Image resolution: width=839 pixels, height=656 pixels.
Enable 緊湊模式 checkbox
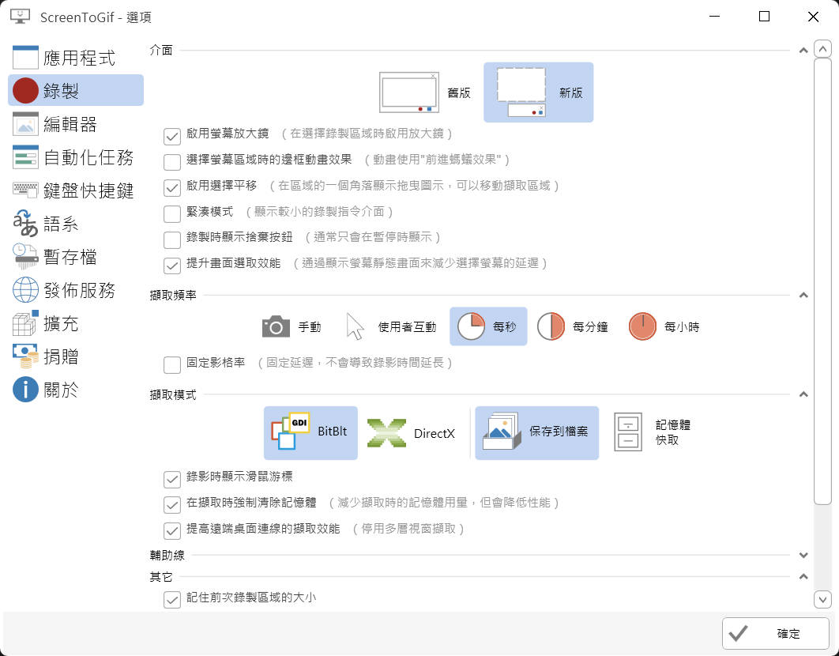(x=171, y=213)
